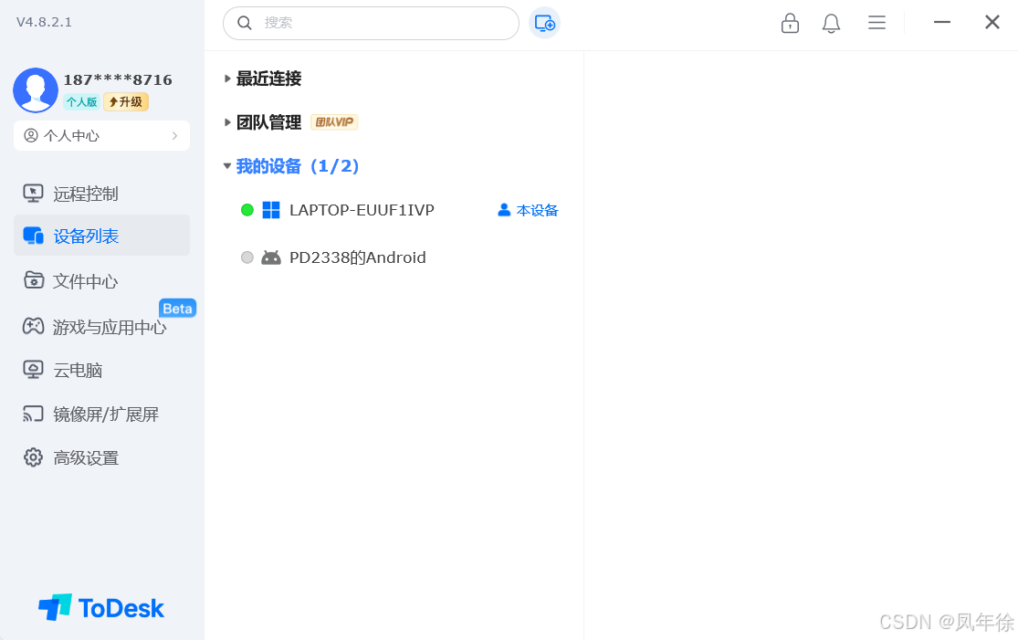Open 镜像屏/扩展屏 menu item
The width and height of the screenshot is (1018, 640).
(x=102, y=414)
